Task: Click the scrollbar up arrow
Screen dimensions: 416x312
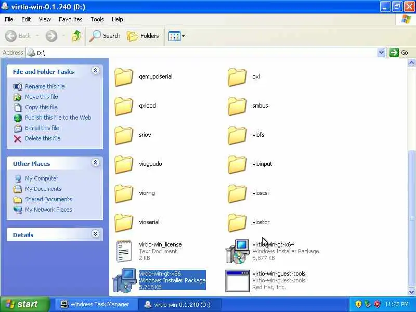Action: click(x=411, y=63)
